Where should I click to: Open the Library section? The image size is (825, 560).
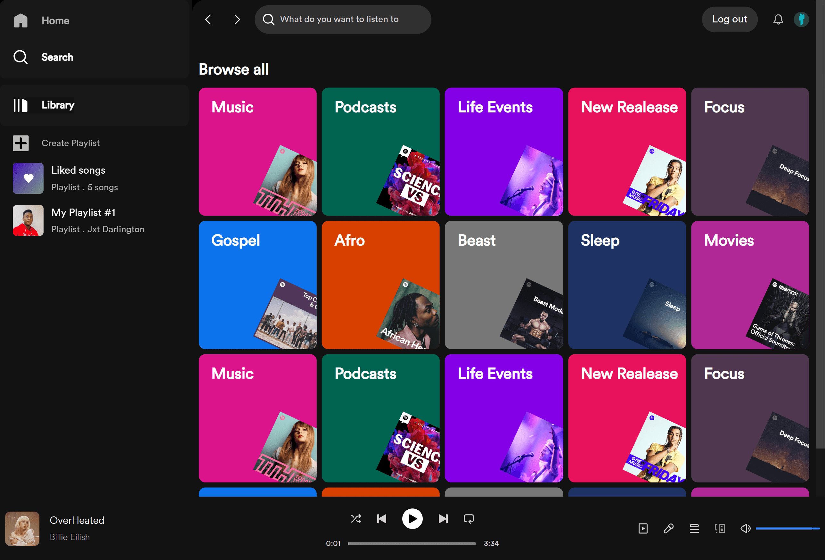58,105
